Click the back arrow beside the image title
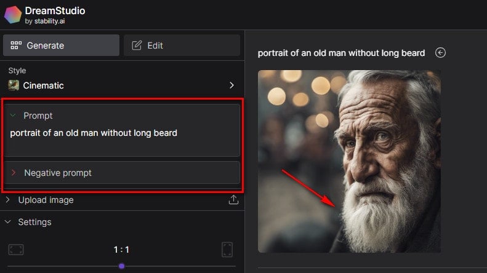The width and height of the screenshot is (487, 273). [440, 53]
